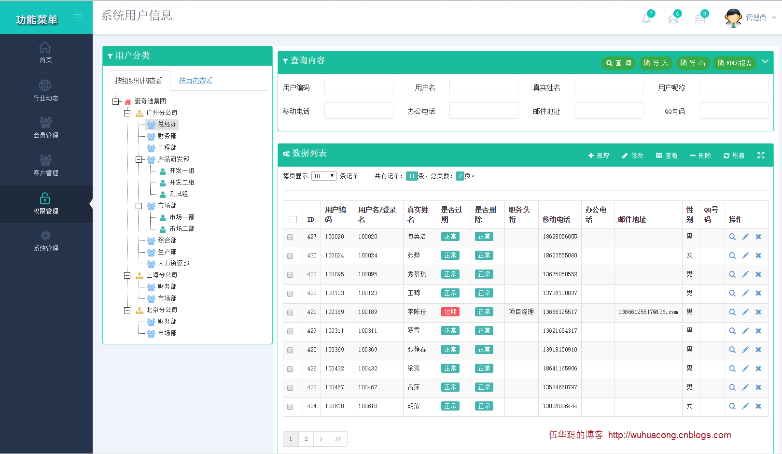The image size is (782, 454).
Task: Switch to the 按角色查看 tab
Action: [195, 80]
